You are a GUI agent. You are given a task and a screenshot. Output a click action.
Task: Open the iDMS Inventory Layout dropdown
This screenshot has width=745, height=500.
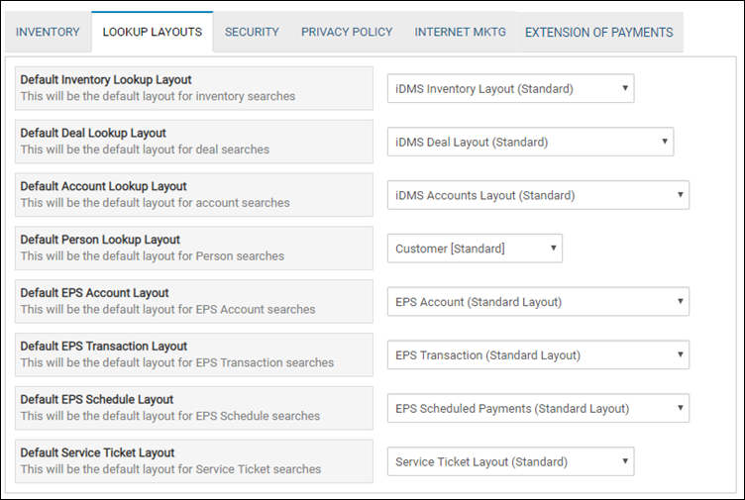[x=511, y=88]
